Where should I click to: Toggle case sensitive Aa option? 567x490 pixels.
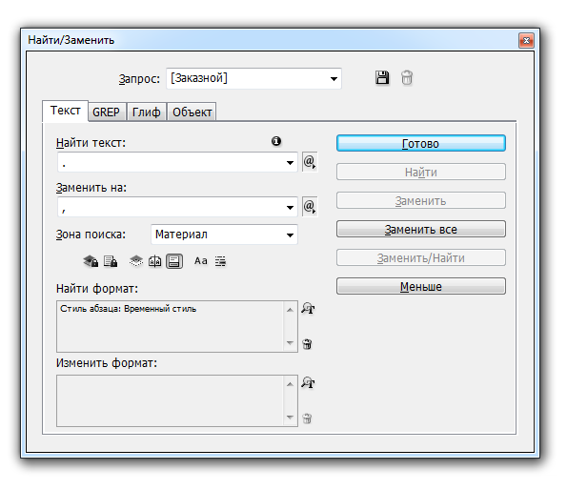pyautogui.click(x=201, y=261)
